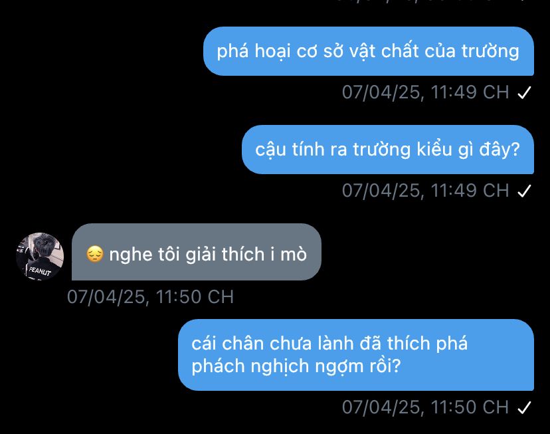Click sent checkmark beside second 11:49 CH timestamp
The width and height of the screenshot is (550, 434).
[524, 191]
